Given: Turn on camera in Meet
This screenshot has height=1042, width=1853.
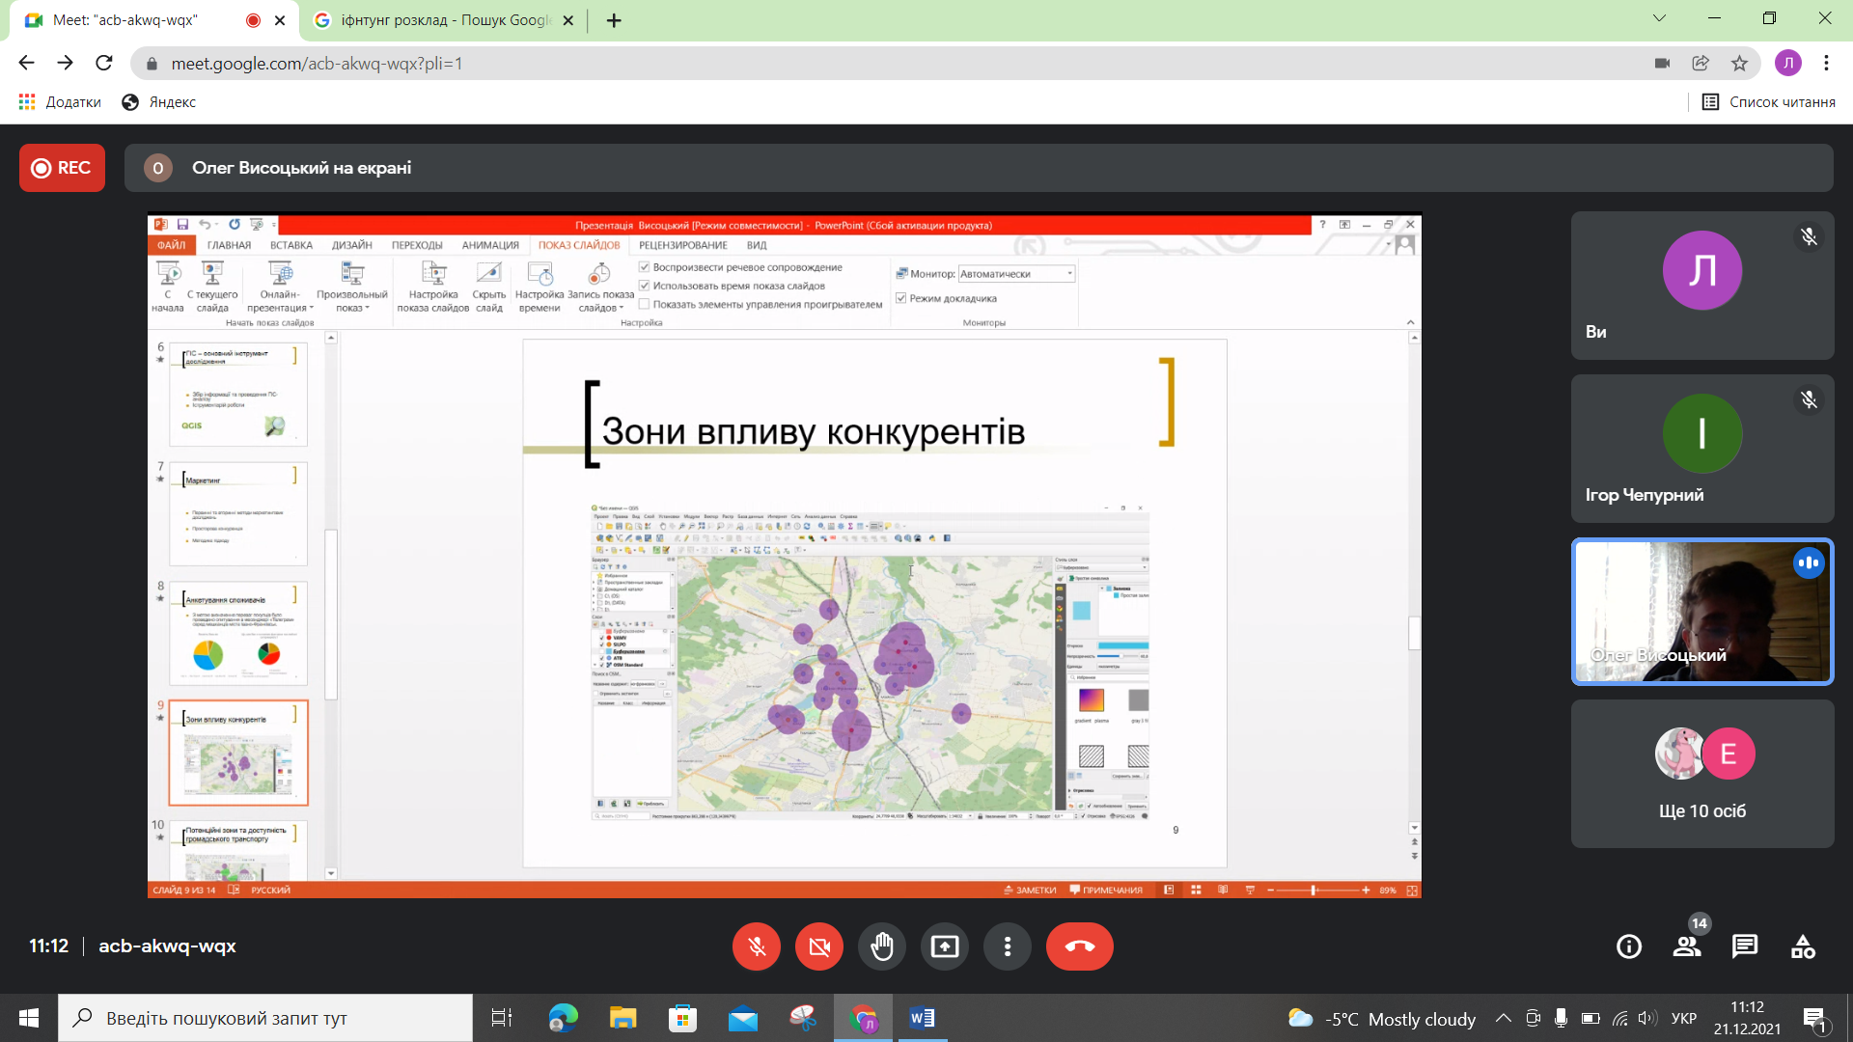Looking at the screenshot, I should 819,946.
